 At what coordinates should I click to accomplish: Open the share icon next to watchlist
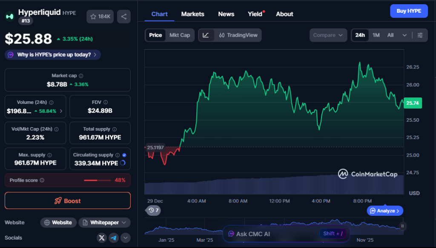(x=123, y=16)
